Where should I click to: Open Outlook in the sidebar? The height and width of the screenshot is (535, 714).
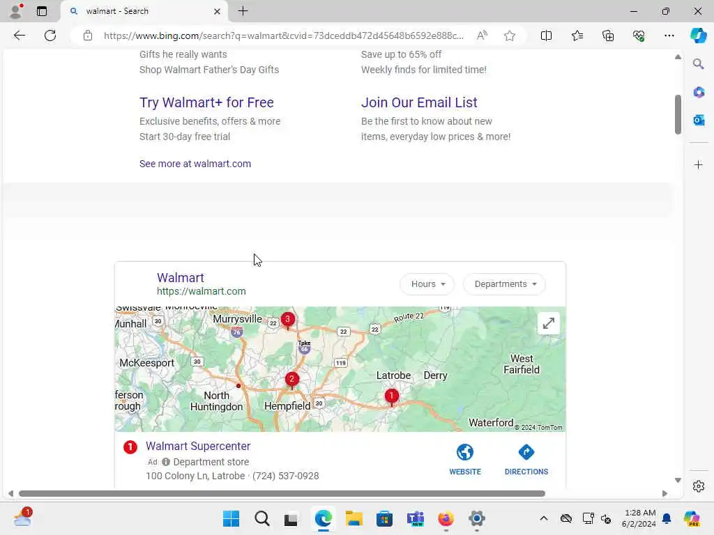pos(699,120)
